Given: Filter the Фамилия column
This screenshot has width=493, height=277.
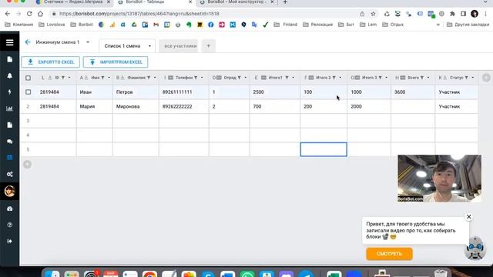Looking at the screenshot, I should pyautogui.click(x=149, y=78).
